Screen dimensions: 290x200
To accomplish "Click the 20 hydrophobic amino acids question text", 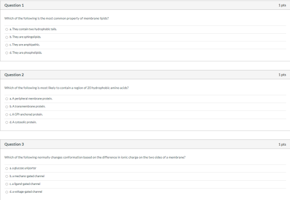I will (66, 88).
